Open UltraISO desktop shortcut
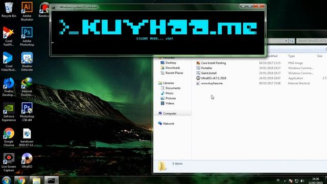Viewport: 327px width, 184px height. (27, 160)
